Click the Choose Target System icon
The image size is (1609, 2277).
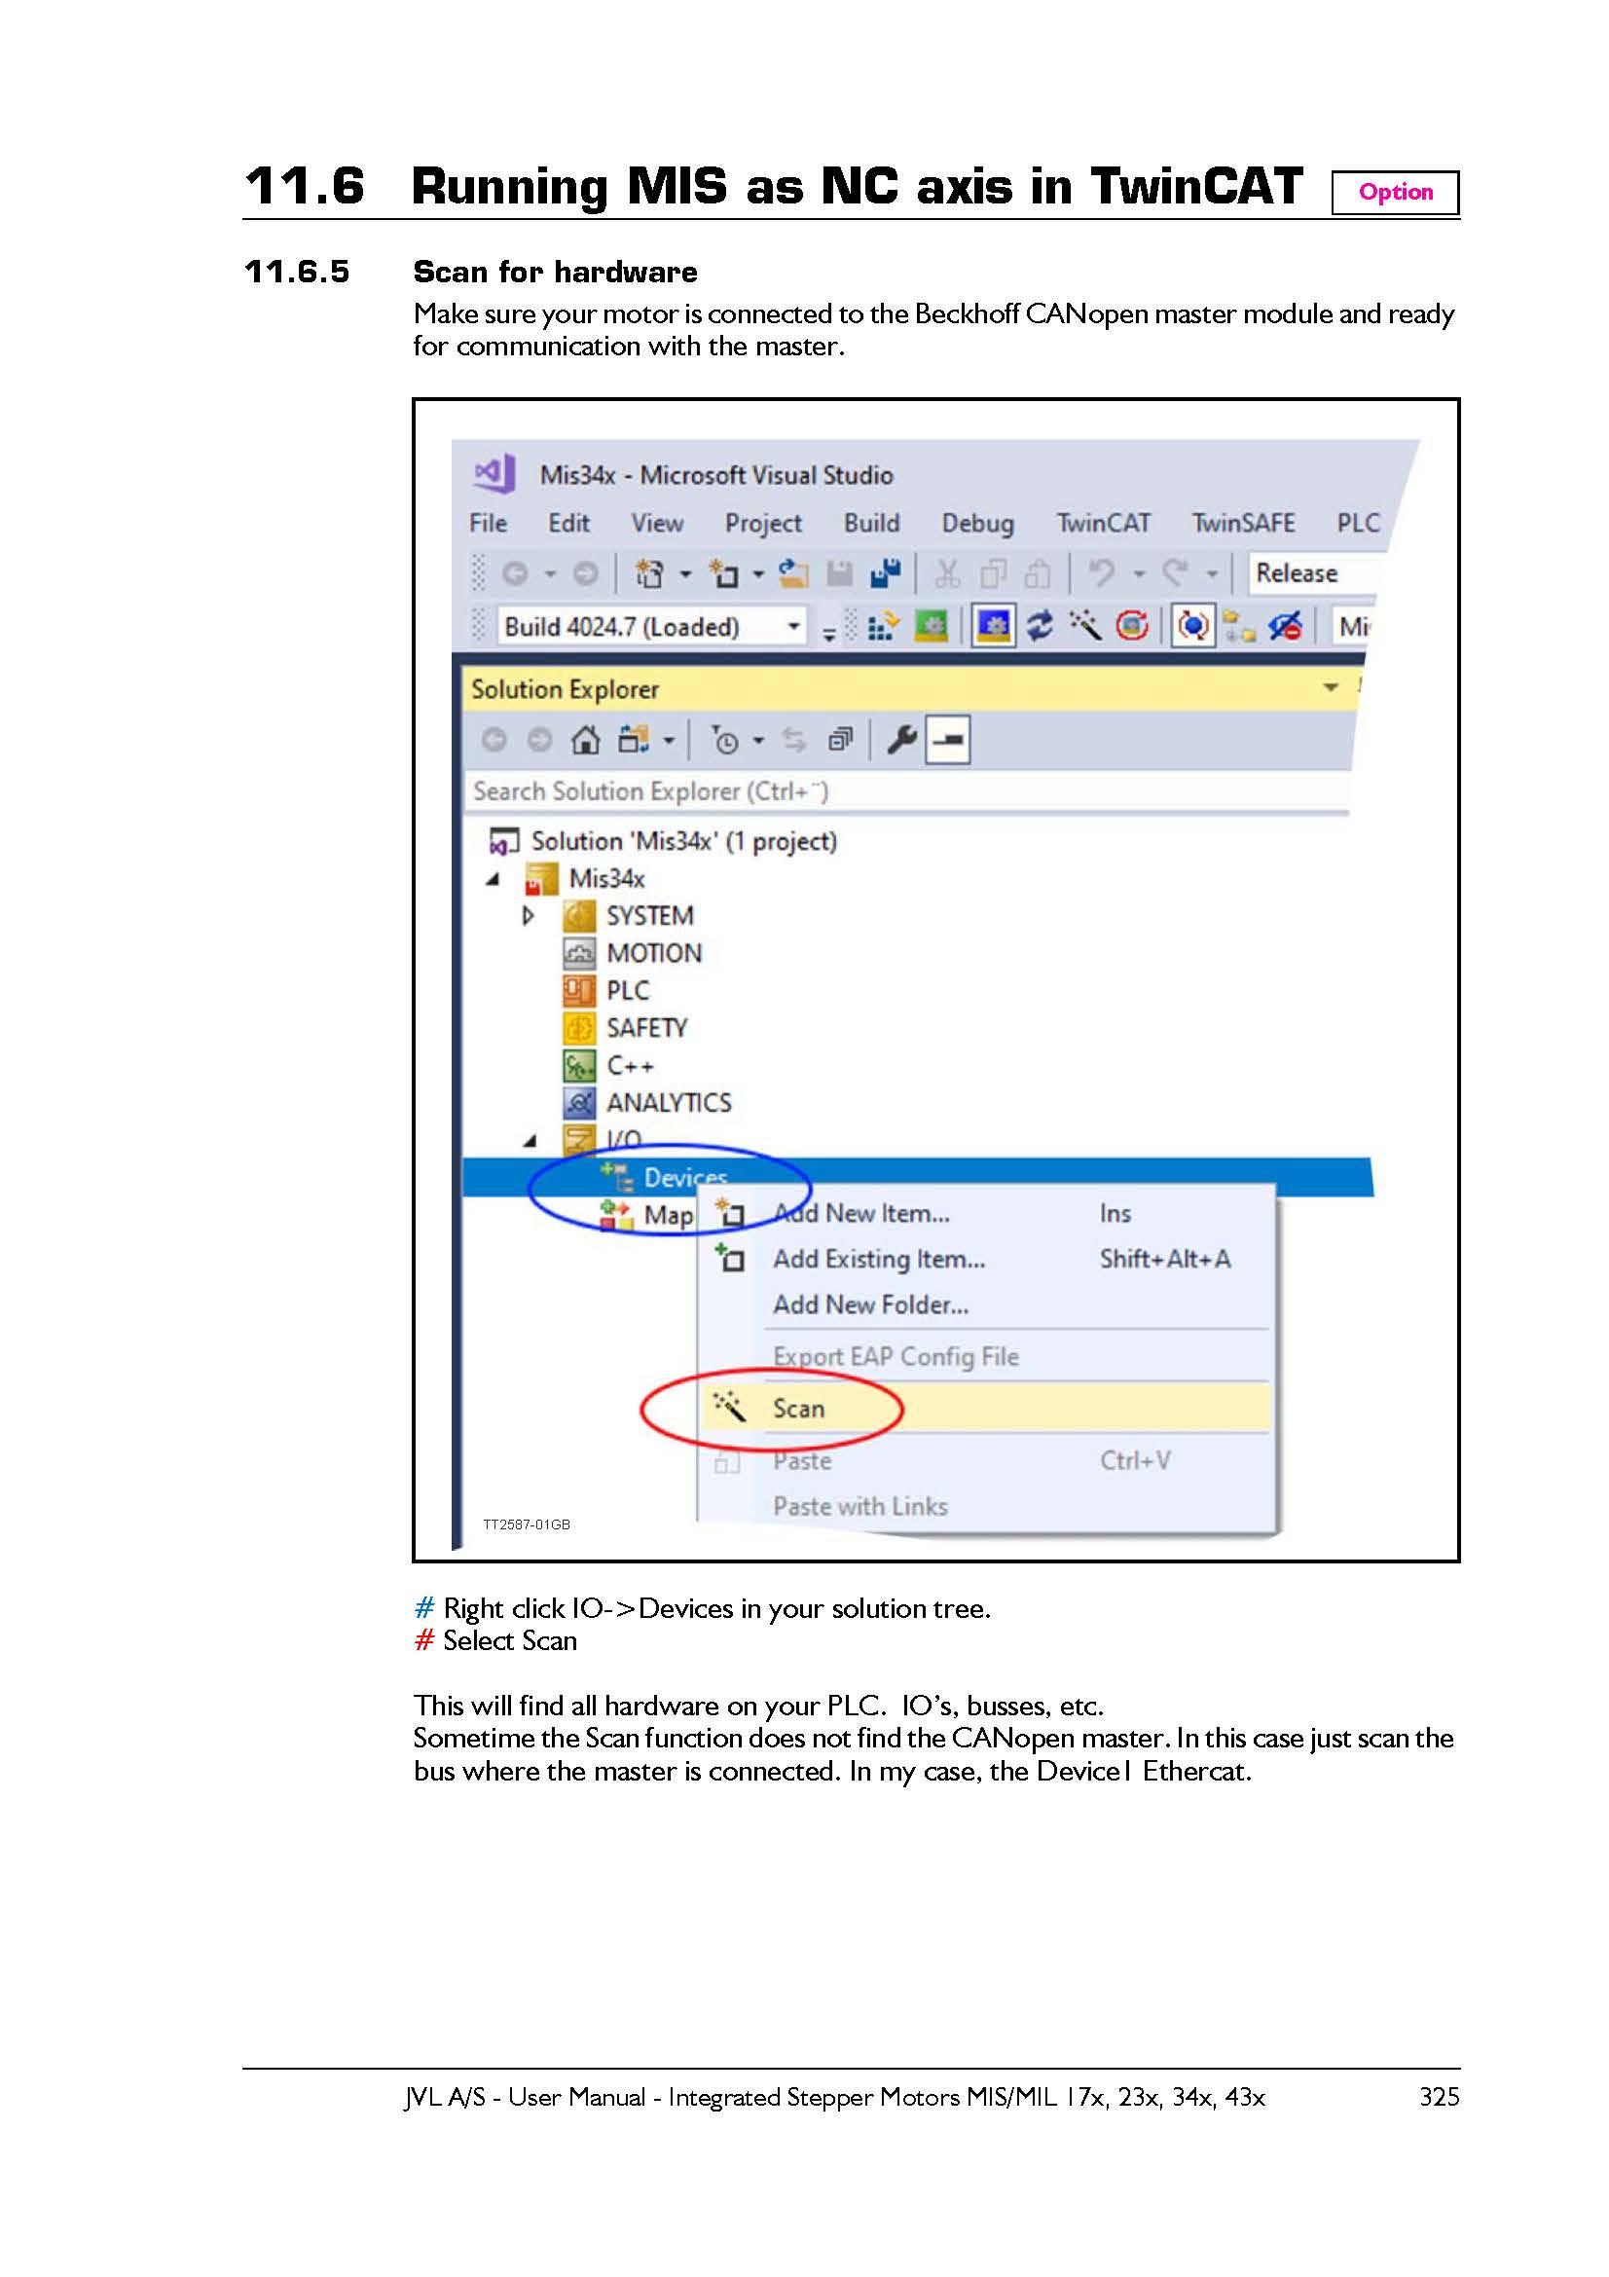click(x=1238, y=626)
